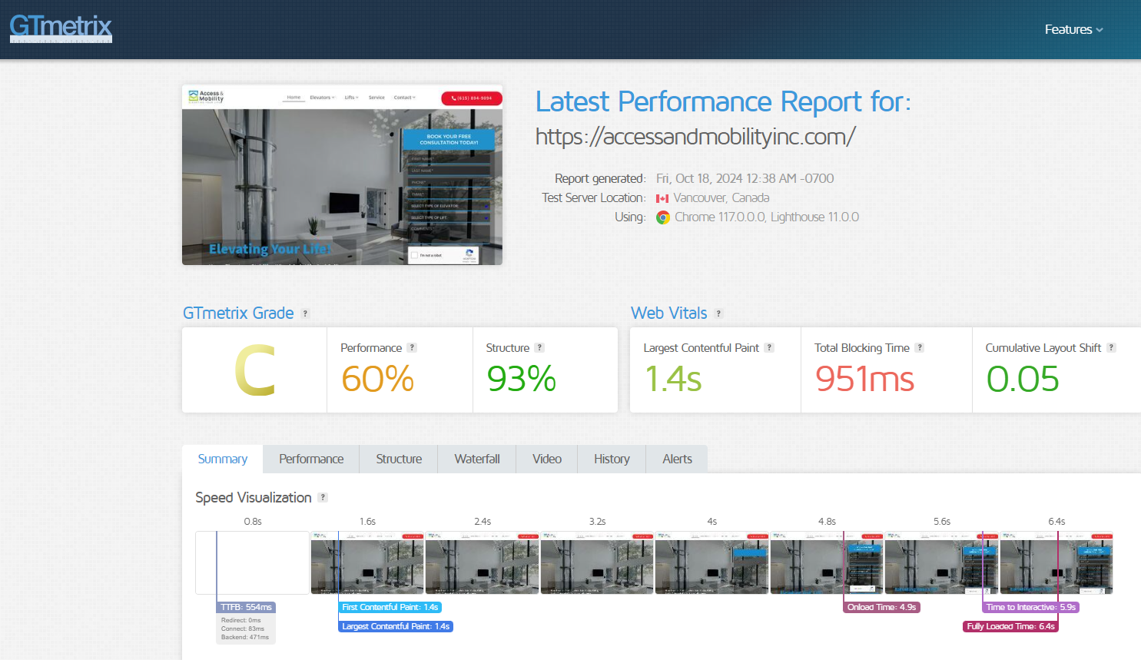Image resolution: width=1141 pixels, height=660 pixels.
Task: Click Cumulative Layout Shift help icon
Action: pyautogui.click(x=1111, y=348)
